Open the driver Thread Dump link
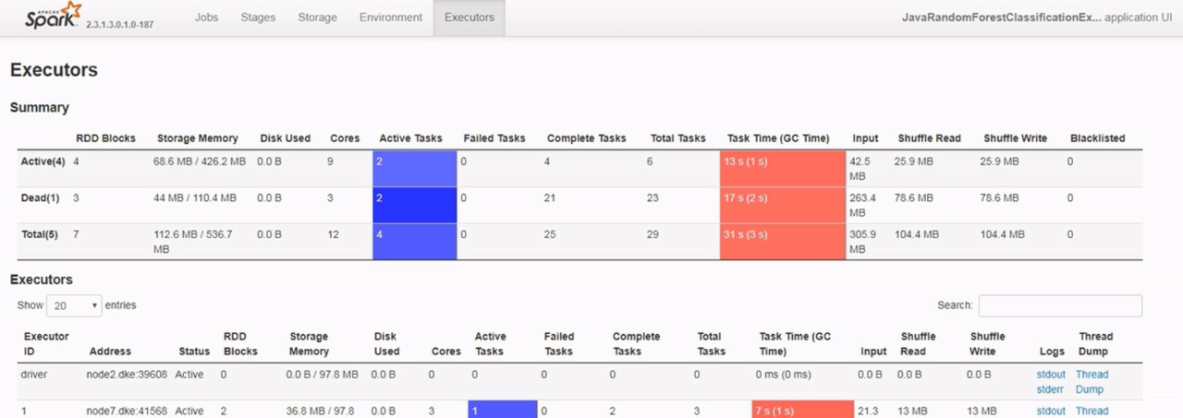The image size is (1183, 418). coord(1091,382)
